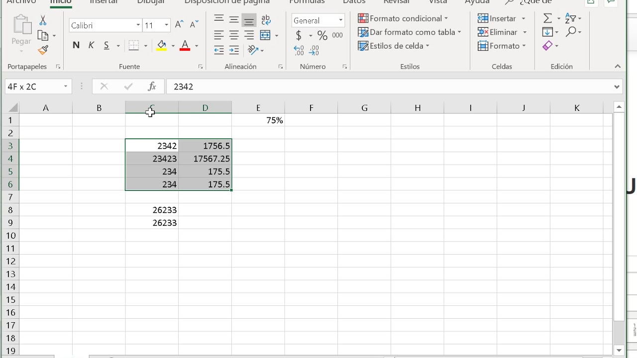This screenshot has height=358, width=637.
Task: Apply accounting dollar number format
Action: (299, 35)
